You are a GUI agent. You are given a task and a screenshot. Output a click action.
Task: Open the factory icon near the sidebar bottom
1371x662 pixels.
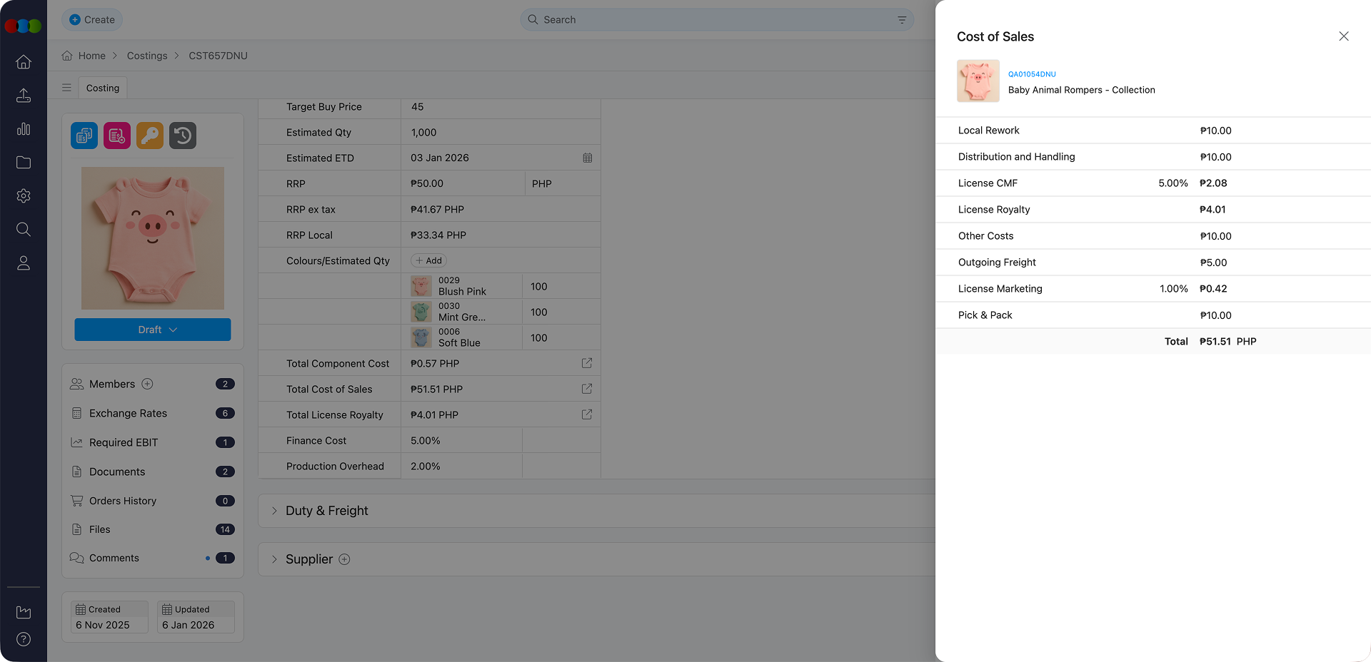pyautogui.click(x=24, y=611)
